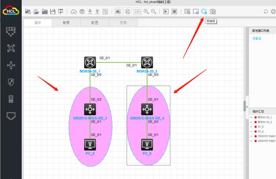Image resolution: width=276 pixels, height=179 pixels.
Task: Expand MSR36-20_1 in topology summary
Action: (x=251, y=117)
